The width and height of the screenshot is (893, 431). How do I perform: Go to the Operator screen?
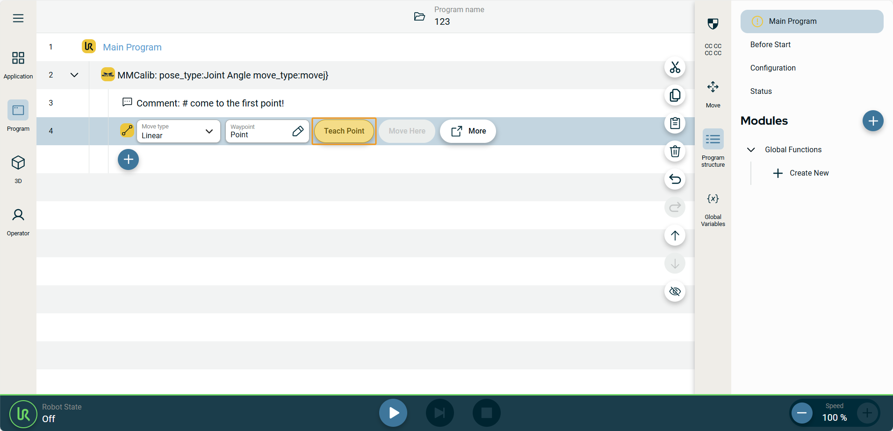pos(18,222)
